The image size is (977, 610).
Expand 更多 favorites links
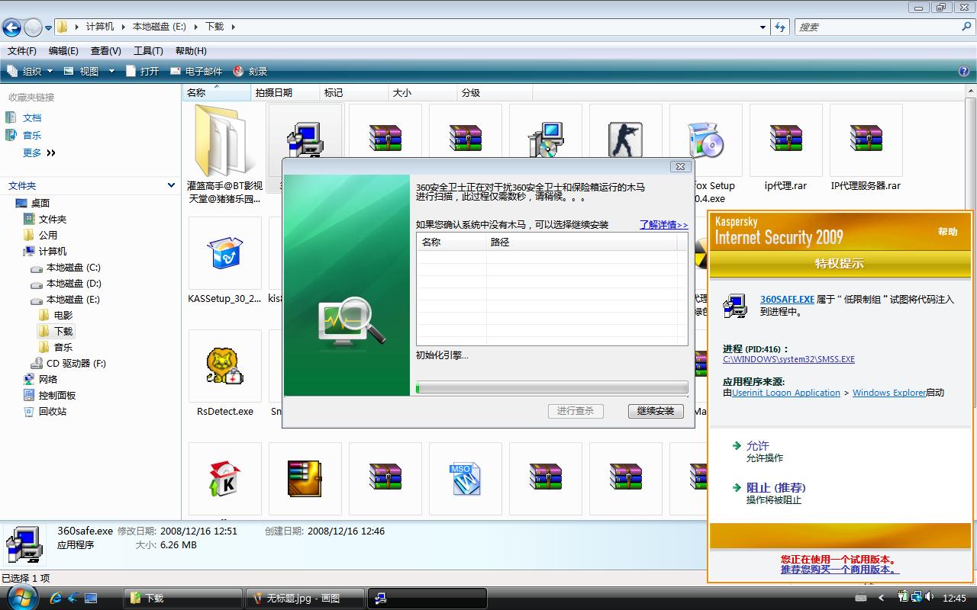pyautogui.click(x=39, y=152)
